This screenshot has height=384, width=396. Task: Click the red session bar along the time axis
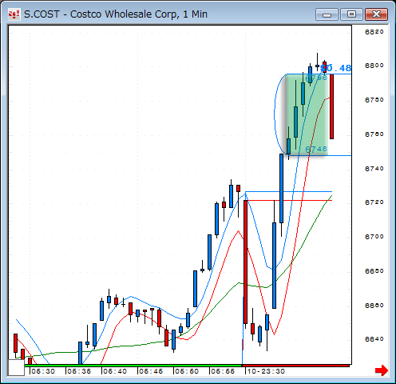[x=295, y=366]
